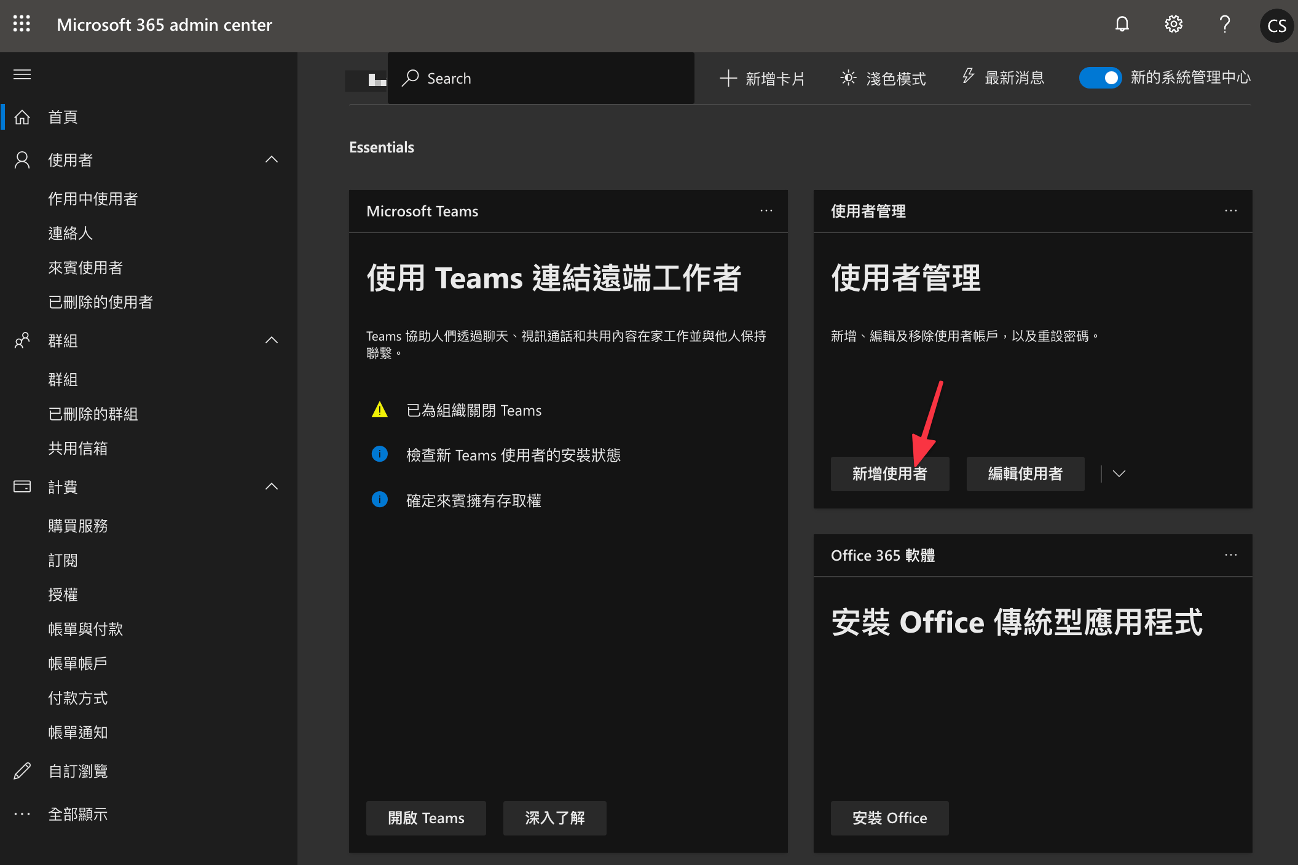Open 作用中使用者 page
The height and width of the screenshot is (865, 1298).
click(x=93, y=199)
